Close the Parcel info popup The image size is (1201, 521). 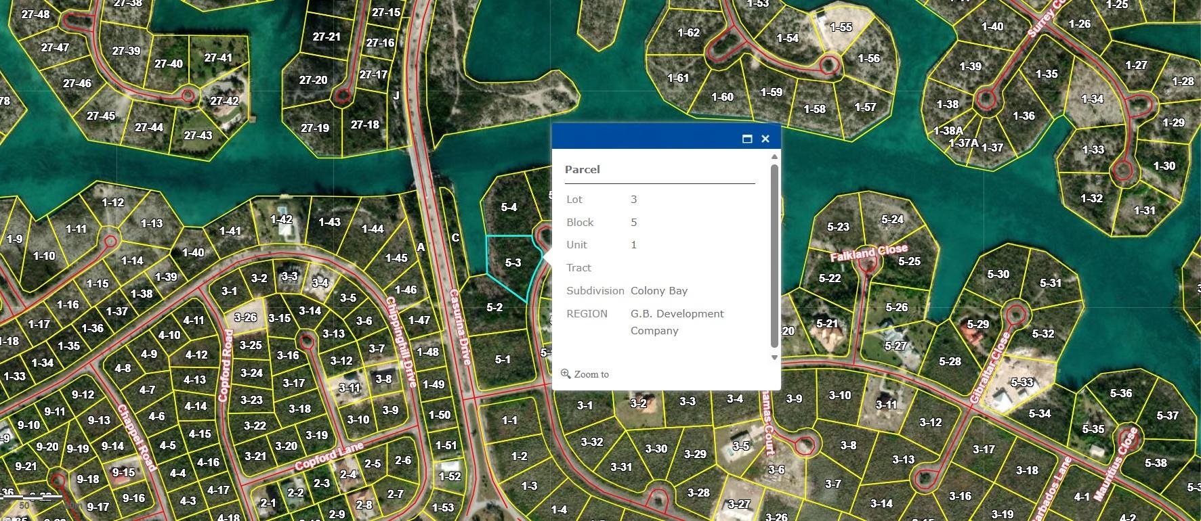click(x=765, y=139)
